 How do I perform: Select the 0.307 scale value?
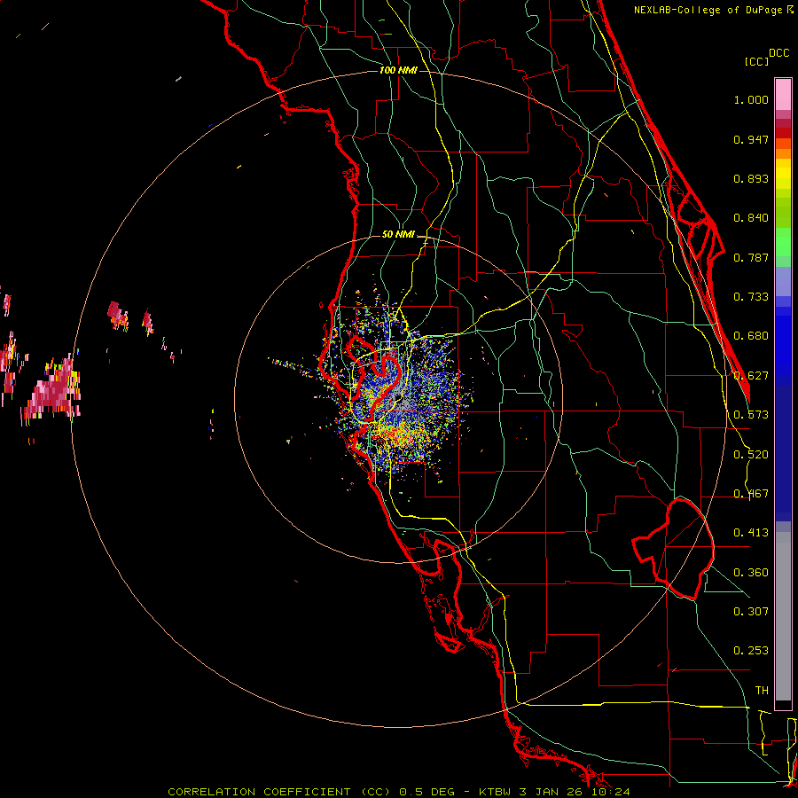[751, 612]
